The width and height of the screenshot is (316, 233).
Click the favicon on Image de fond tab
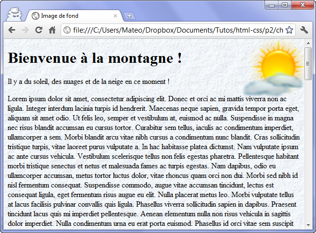point(35,16)
